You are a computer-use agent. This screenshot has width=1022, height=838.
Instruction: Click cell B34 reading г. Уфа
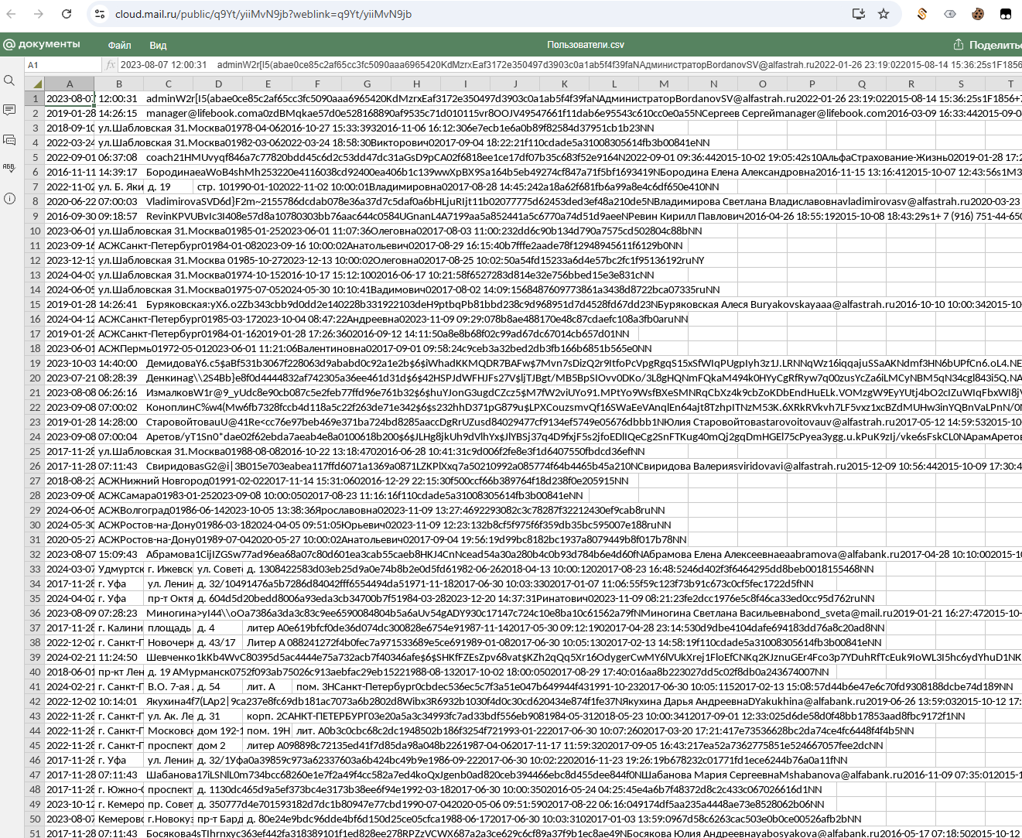[119, 583]
